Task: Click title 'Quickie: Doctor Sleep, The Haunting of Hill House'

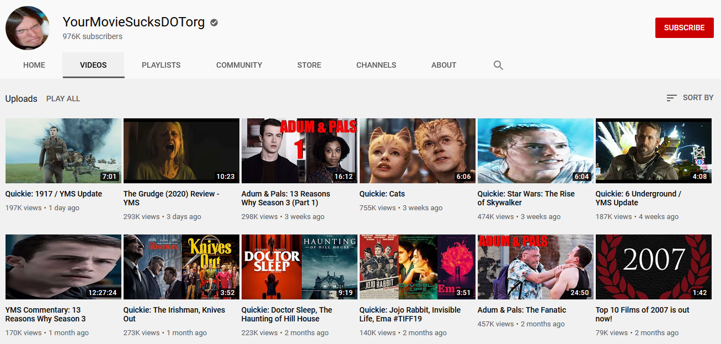Action: click(287, 314)
